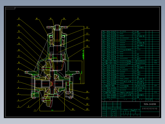Pick balloon label 12 on the left side
Screen dimensions: 165x124
coord(19,50)
